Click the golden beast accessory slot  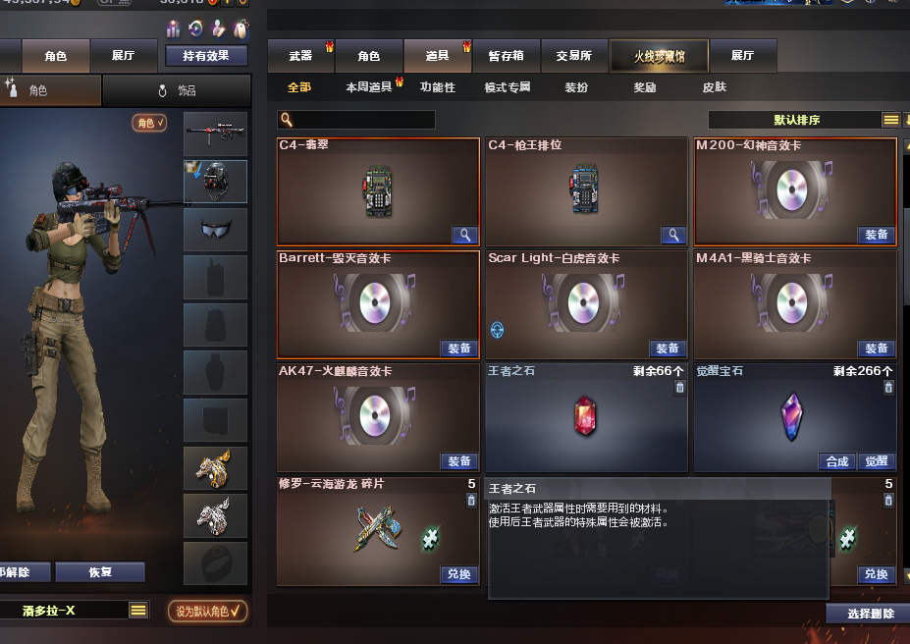215,468
